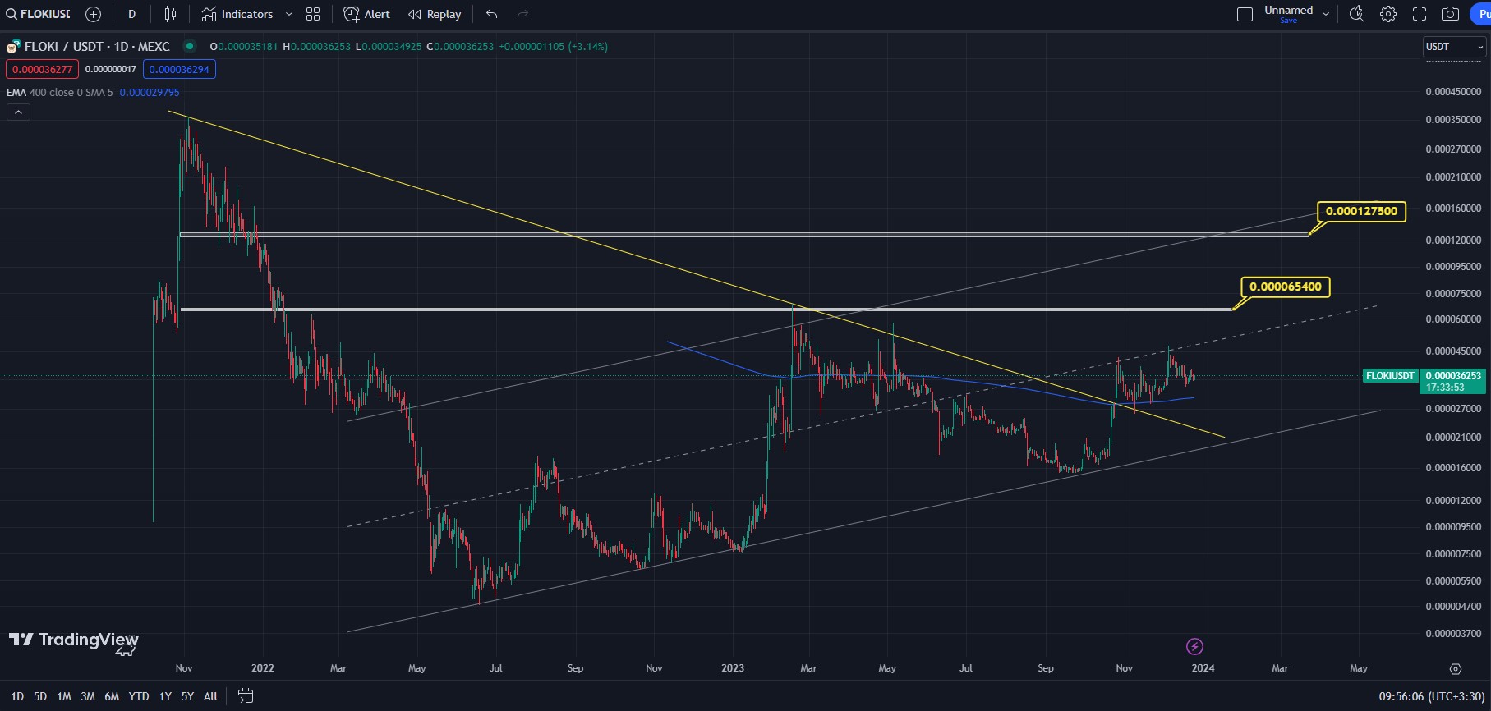Create a price Alert
Viewport: 1491px width, 711px height.
366,14
